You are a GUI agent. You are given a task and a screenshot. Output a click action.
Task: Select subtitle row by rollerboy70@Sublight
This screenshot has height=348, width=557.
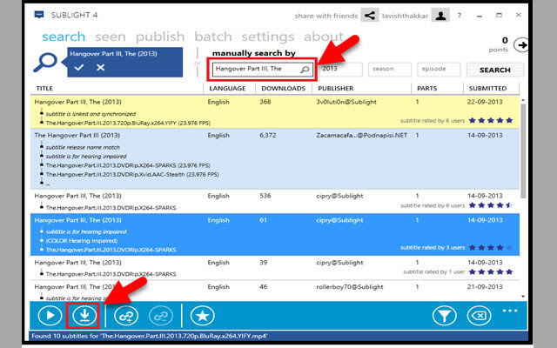click(x=275, y=291)
